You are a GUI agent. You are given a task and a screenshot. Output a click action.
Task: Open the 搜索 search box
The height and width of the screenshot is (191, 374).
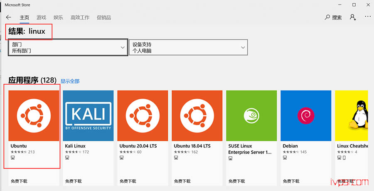click(333, 17)
